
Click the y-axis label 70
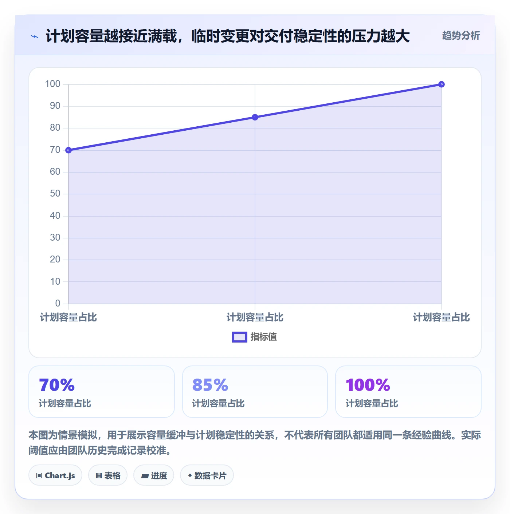[55, 150]
